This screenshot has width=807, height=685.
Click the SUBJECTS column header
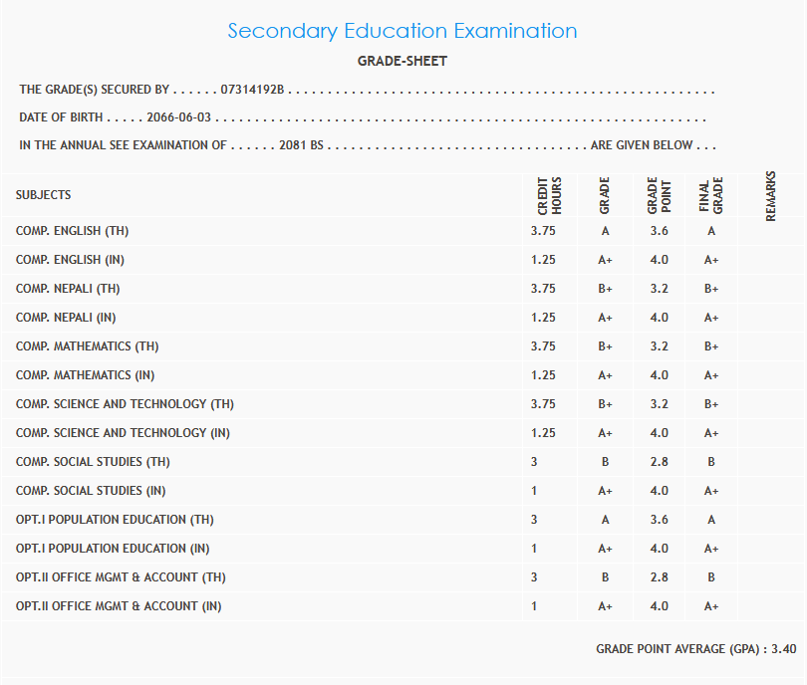[x=44, y=195]
